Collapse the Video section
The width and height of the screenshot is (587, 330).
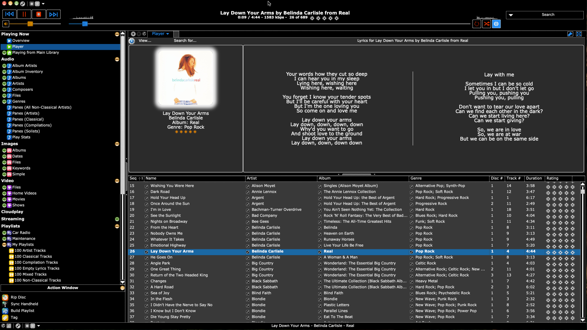pyautogui.click(x=117, y=181)
